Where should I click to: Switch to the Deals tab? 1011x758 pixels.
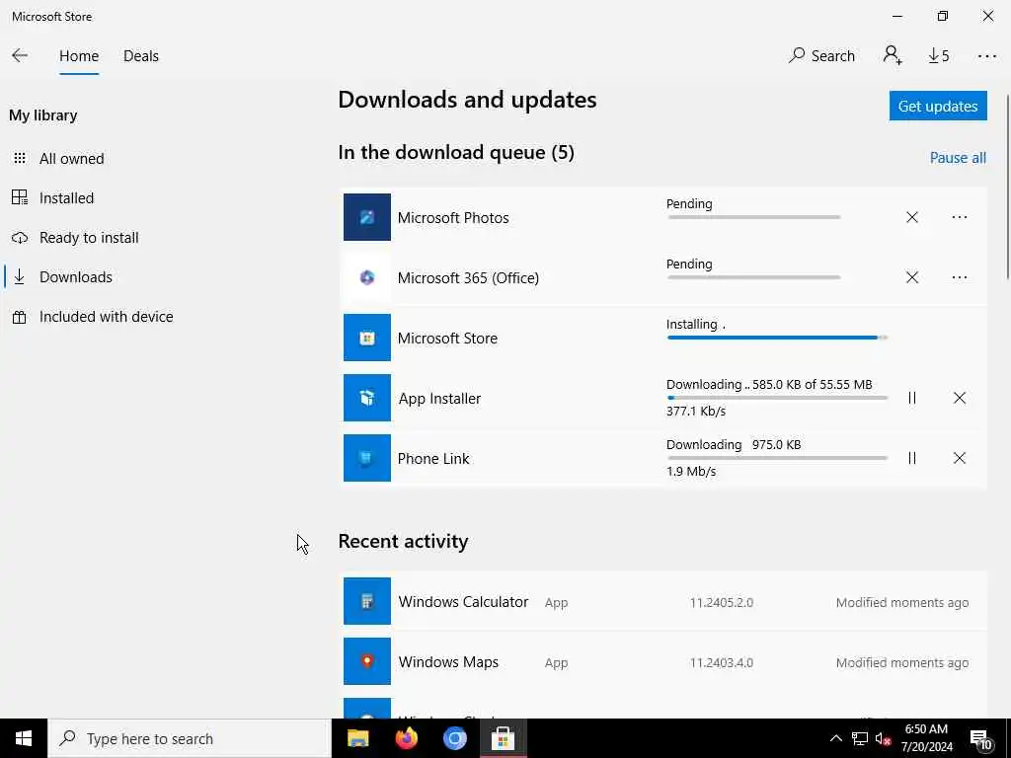pos(140,56)
